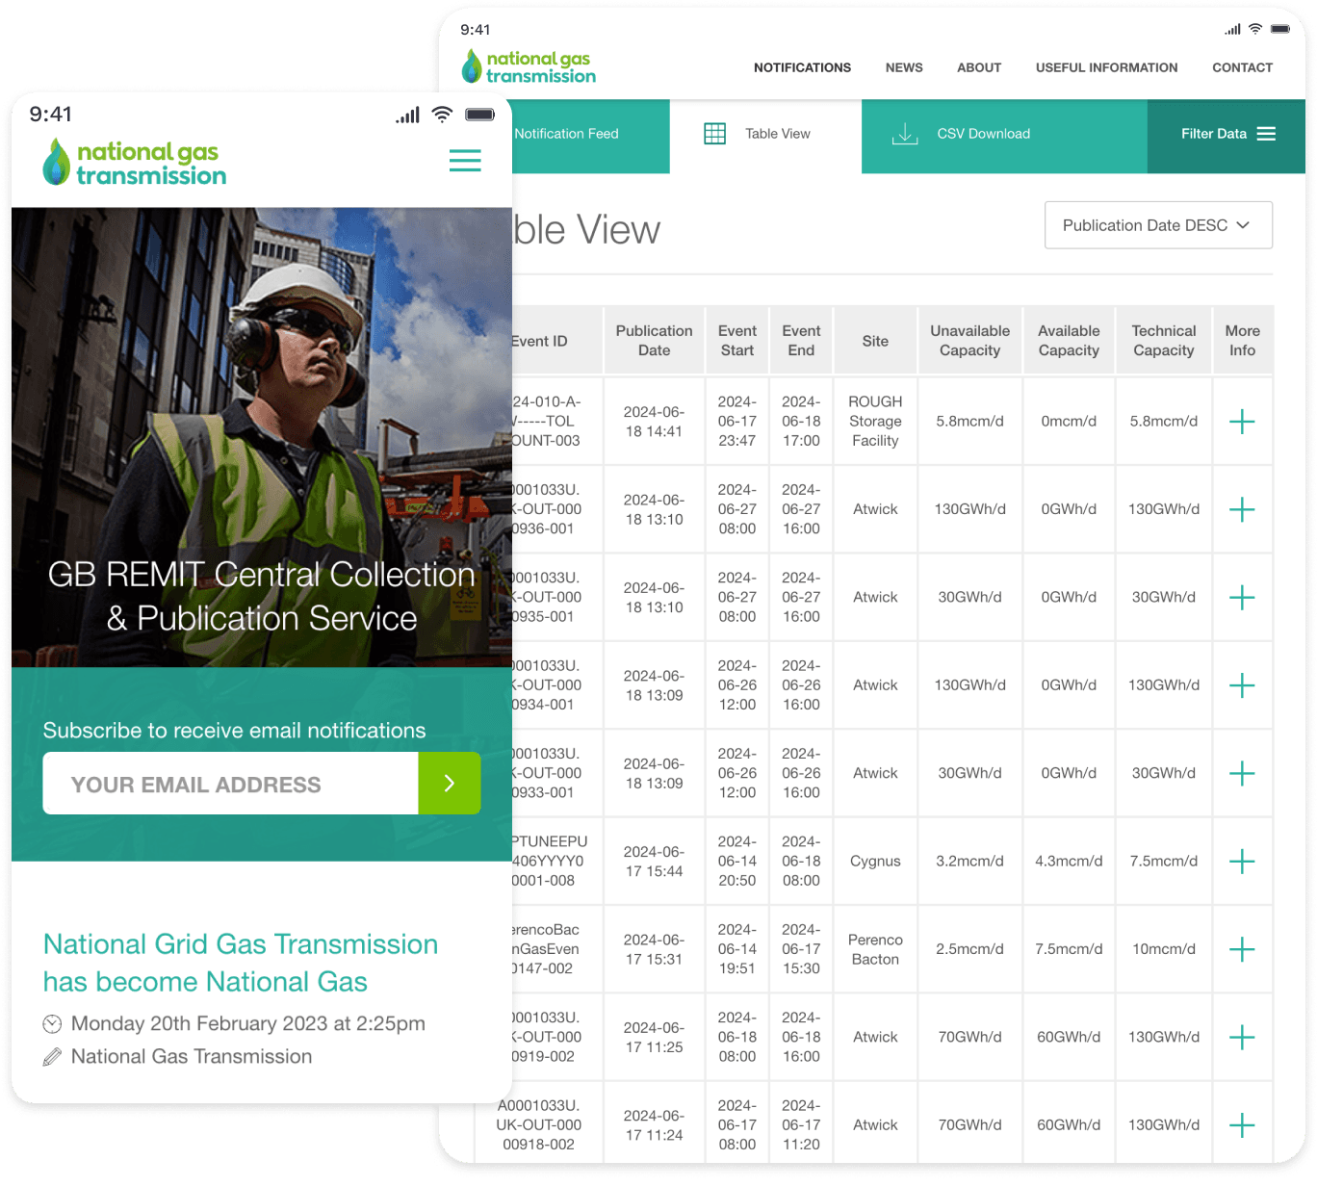The image size is (1317, 1186).
Task: Click the 10mcm/d technical capacity cell
Action: 1163,949
